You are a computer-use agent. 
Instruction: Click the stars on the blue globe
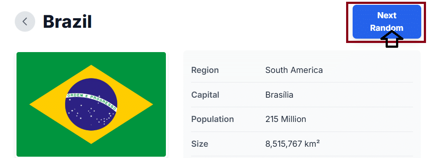(91, 115)
